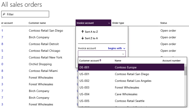
Task: Click the lookup scrollbar up arrow
Action: click(x=185, y=65)
